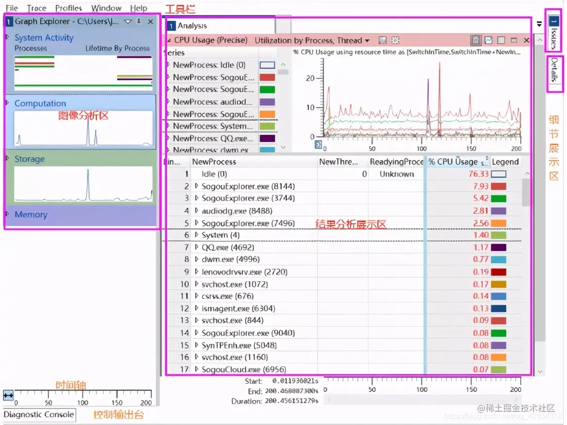
Task: Click the select-region icon in CPU Usage header
Action: point(382,40)
